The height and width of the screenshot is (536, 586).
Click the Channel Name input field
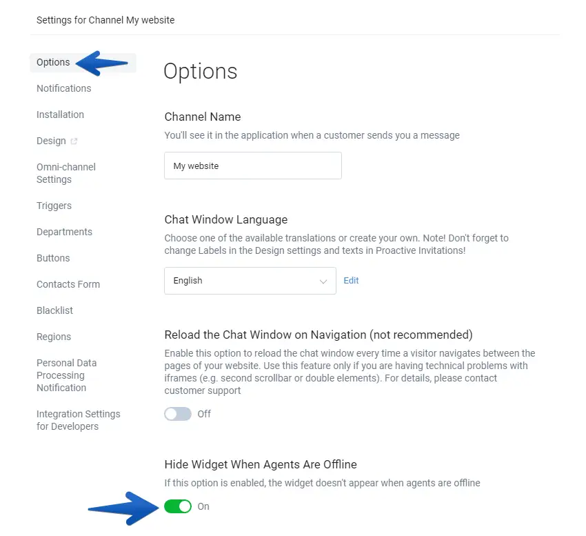click(252, 166)
